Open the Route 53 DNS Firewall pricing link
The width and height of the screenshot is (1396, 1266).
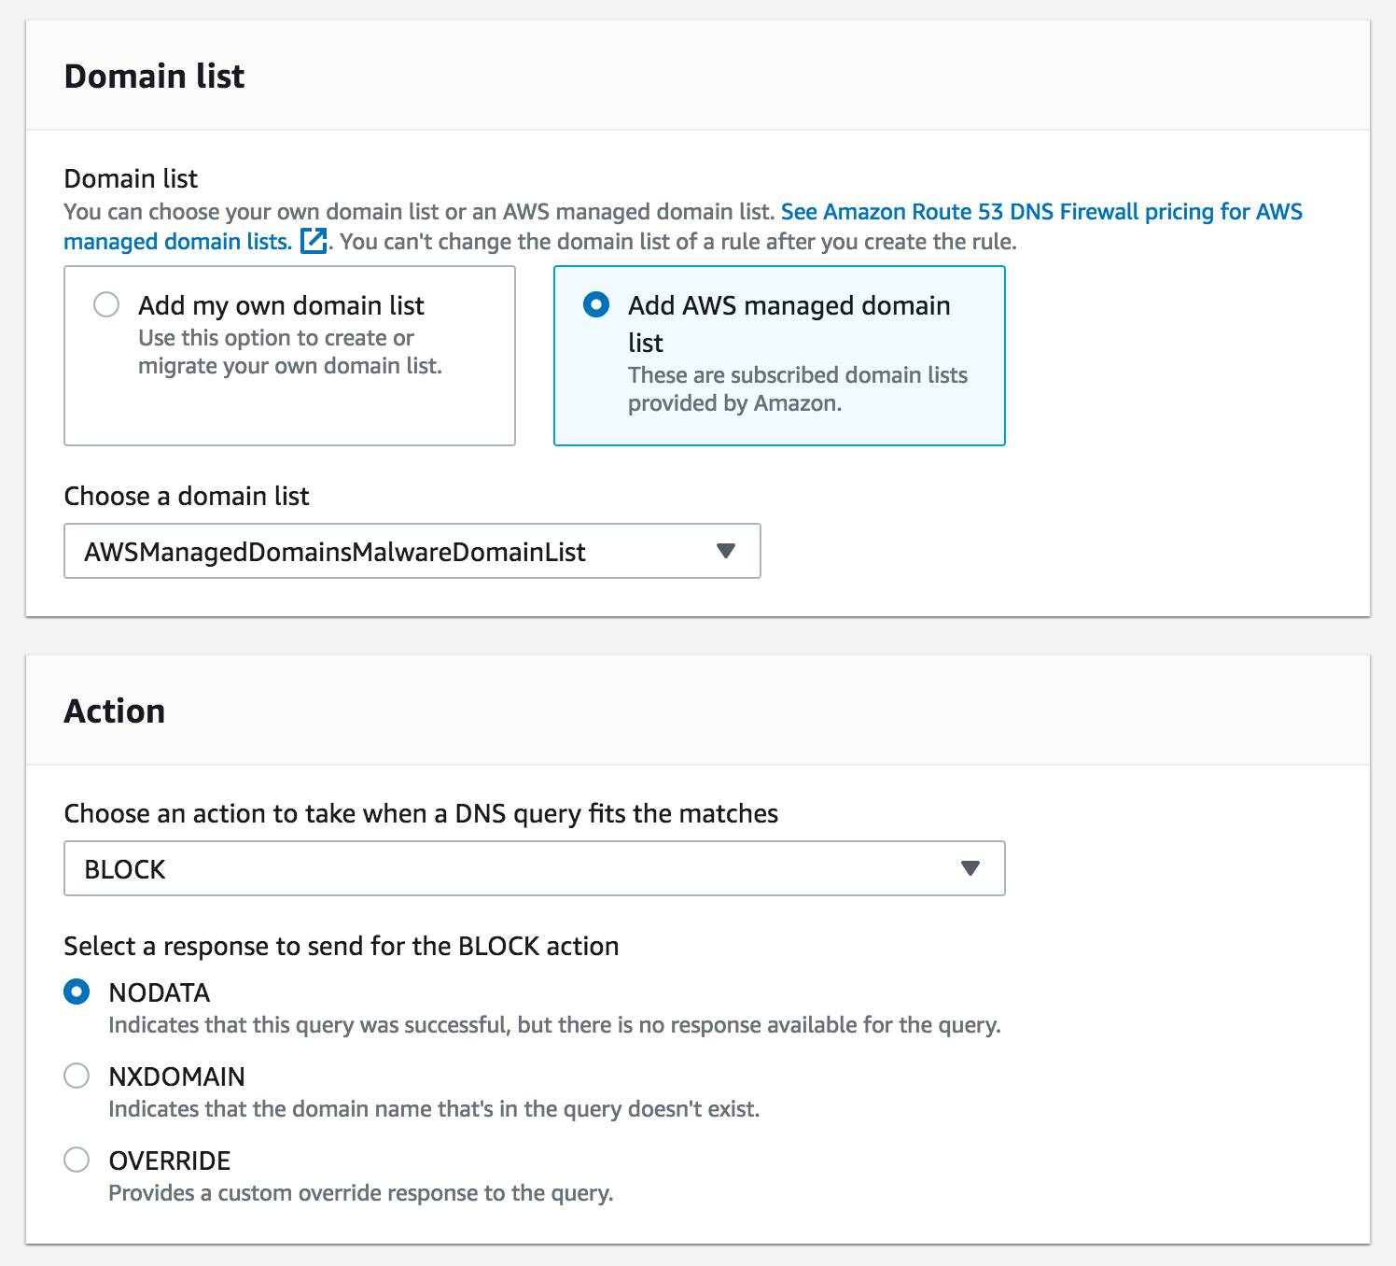coord(1040,212)
